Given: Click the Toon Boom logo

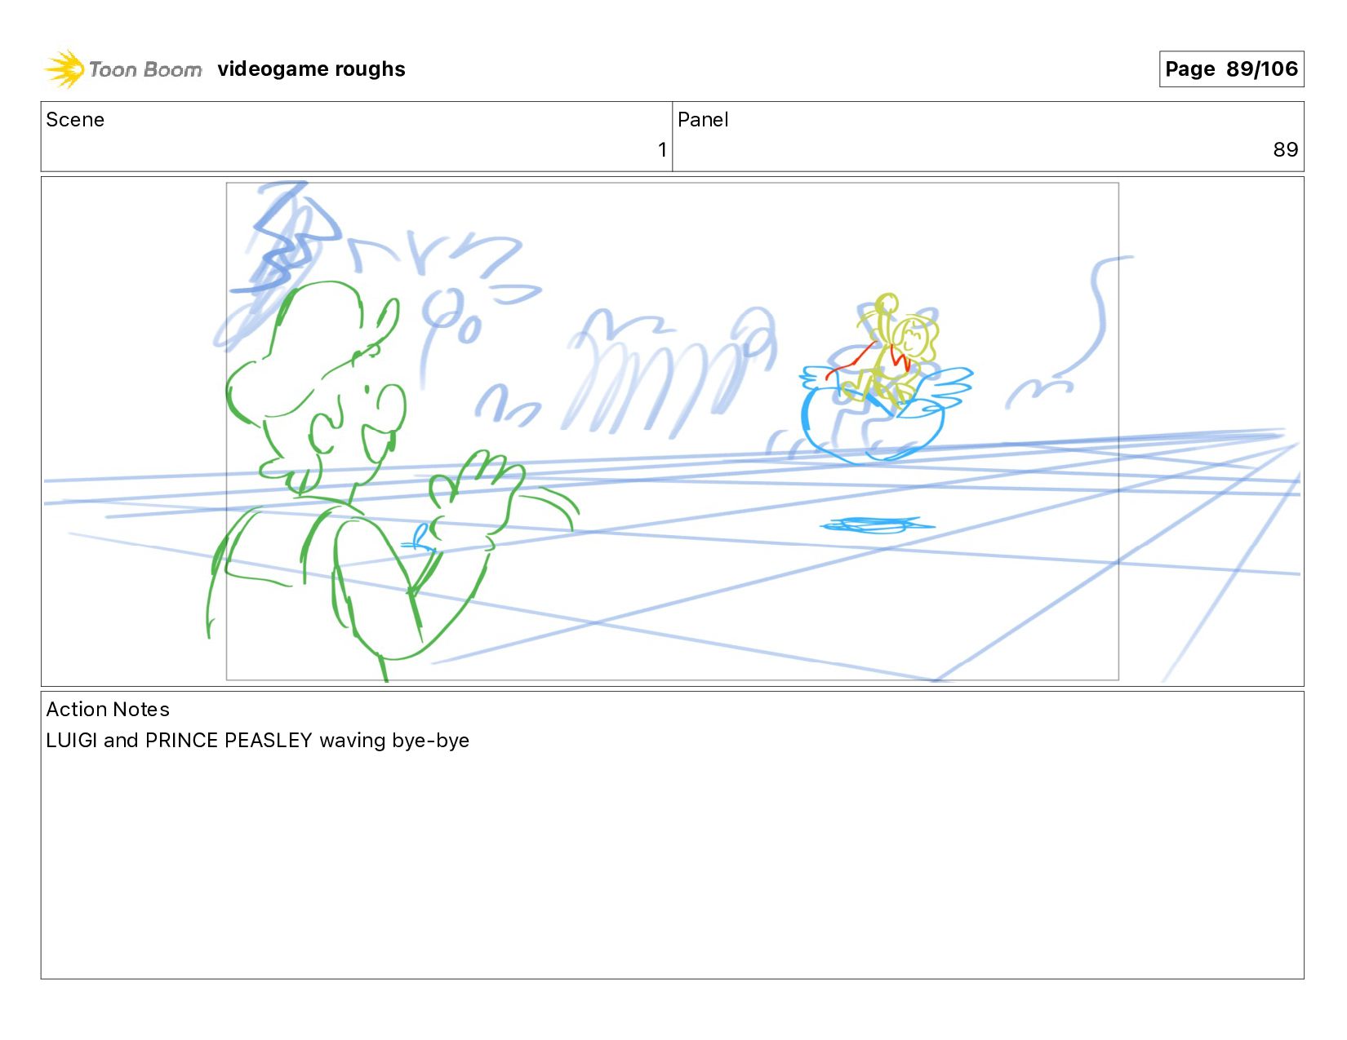Looking at the screenshot, I should pyautogui.click(x=122, y=69).
